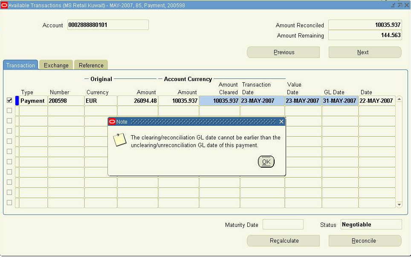Click the Reconcile button
Image resolution: width=411 pixels, height=258 pixels.
pos(365,241)
